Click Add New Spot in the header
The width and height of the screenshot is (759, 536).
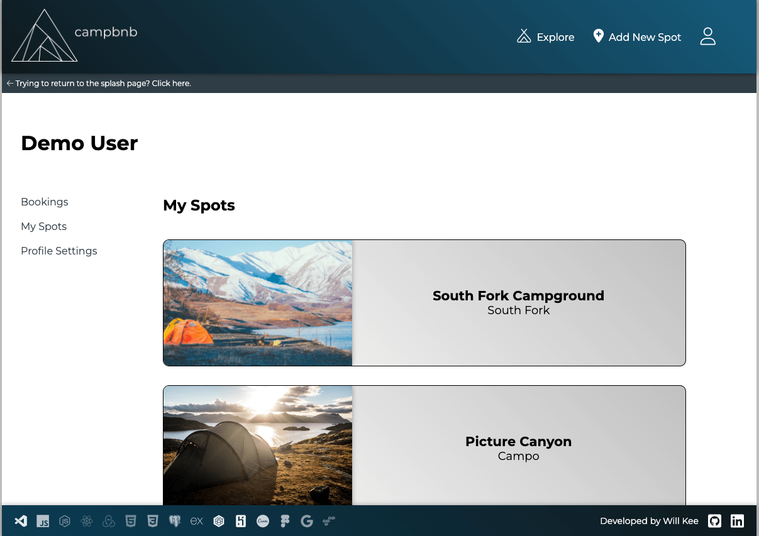pyautogui.click(x=637, y=37)
